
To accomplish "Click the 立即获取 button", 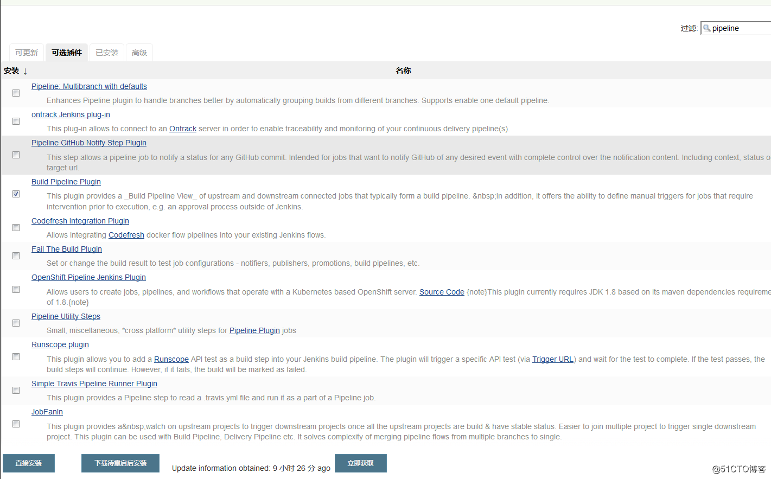I will (361, 463).
